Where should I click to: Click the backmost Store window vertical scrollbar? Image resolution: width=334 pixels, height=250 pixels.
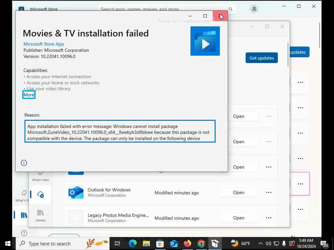[320, 35]
